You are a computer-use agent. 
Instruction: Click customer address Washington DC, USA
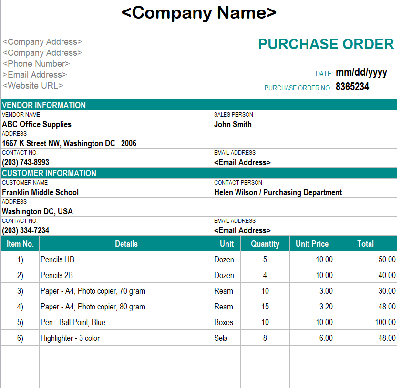(x=37, y=211)
